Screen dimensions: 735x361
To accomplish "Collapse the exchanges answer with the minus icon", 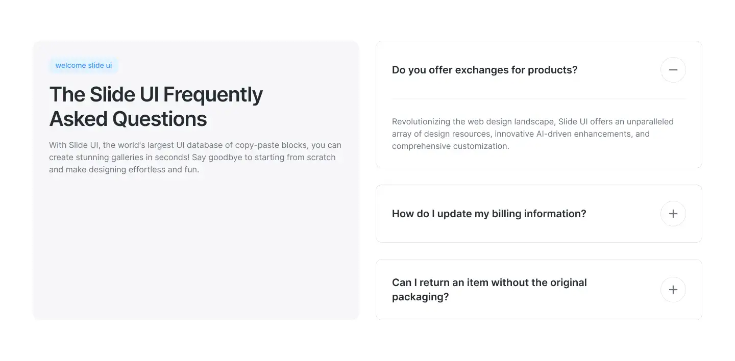I will point(673,70).
